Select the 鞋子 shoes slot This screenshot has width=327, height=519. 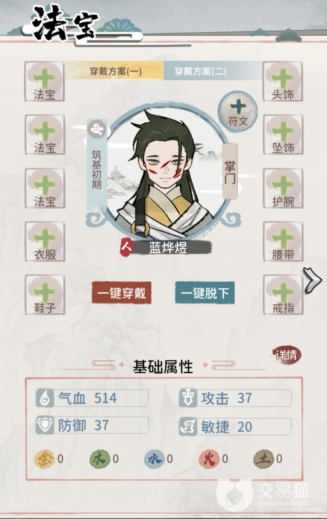(45, 295)
